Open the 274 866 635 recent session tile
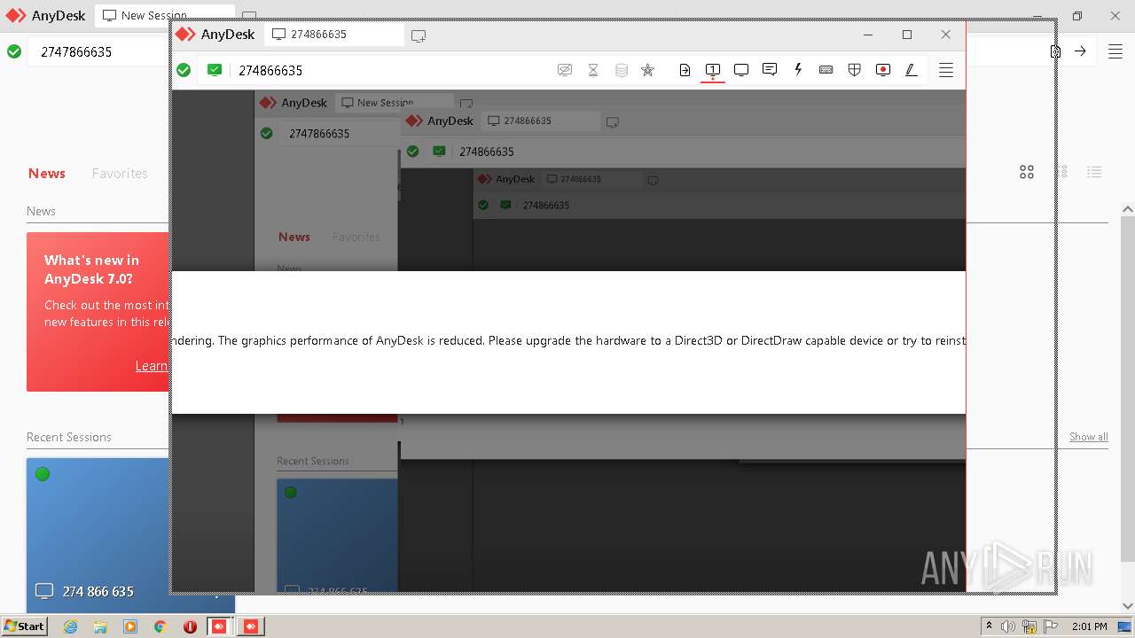Image resolution: width=1135 pixels, height=638 pixels. click(x=98, y=535)
